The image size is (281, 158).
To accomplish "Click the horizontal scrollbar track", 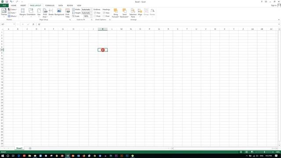I will point(223,148).
